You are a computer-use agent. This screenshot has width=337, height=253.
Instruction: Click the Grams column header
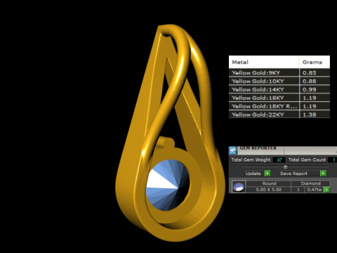point(315,62)
